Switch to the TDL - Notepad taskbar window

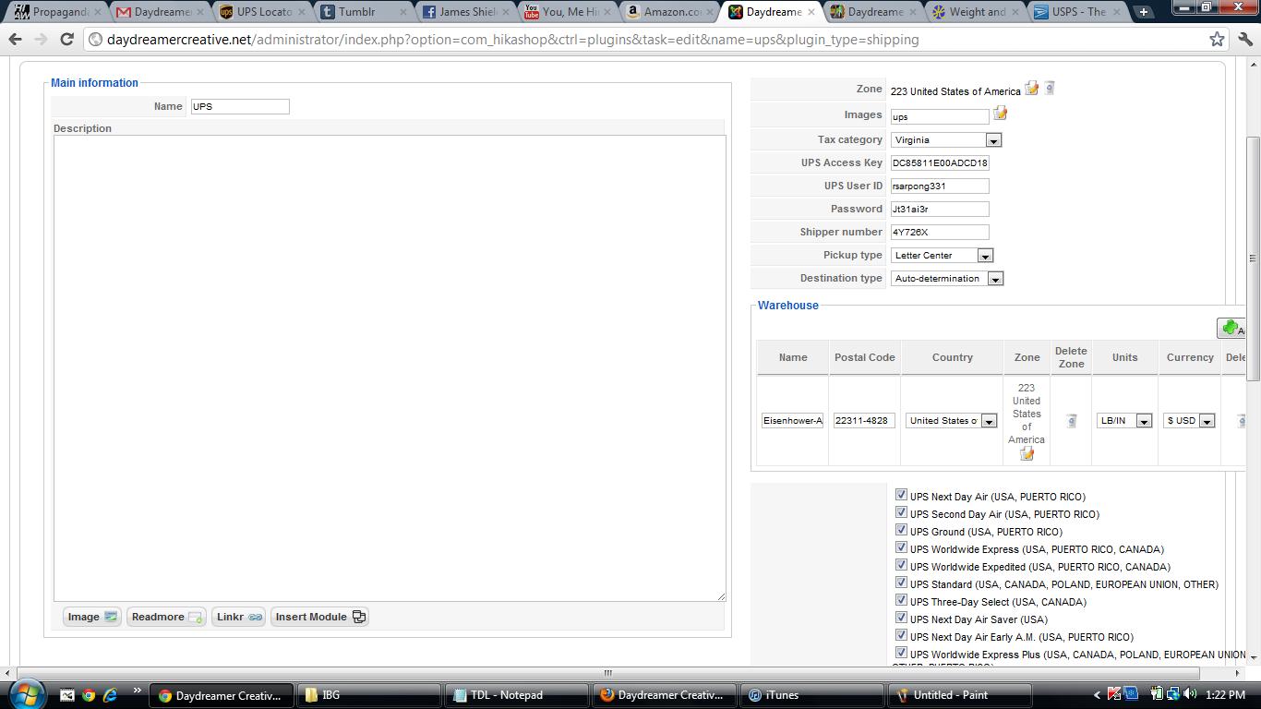(518, 695)
